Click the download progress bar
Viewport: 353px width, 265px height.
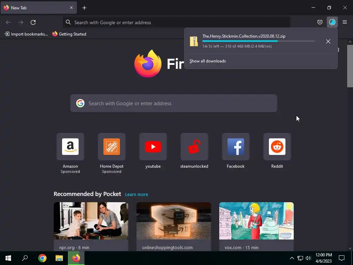point(259,41)
